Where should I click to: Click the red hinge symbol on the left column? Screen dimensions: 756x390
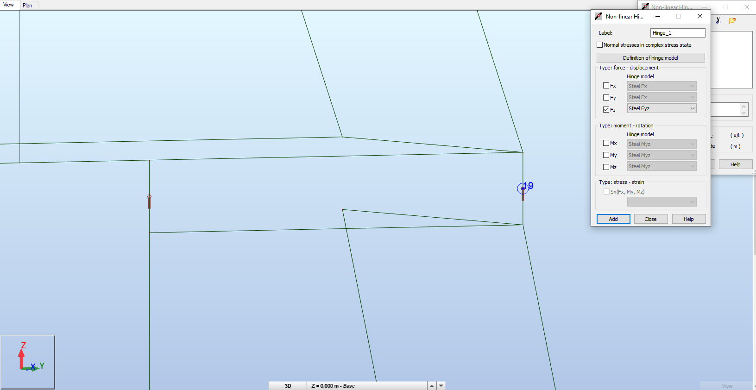pos(149,201)
